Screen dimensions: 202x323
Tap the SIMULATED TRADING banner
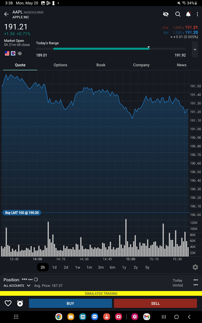[x=101, y=293]
